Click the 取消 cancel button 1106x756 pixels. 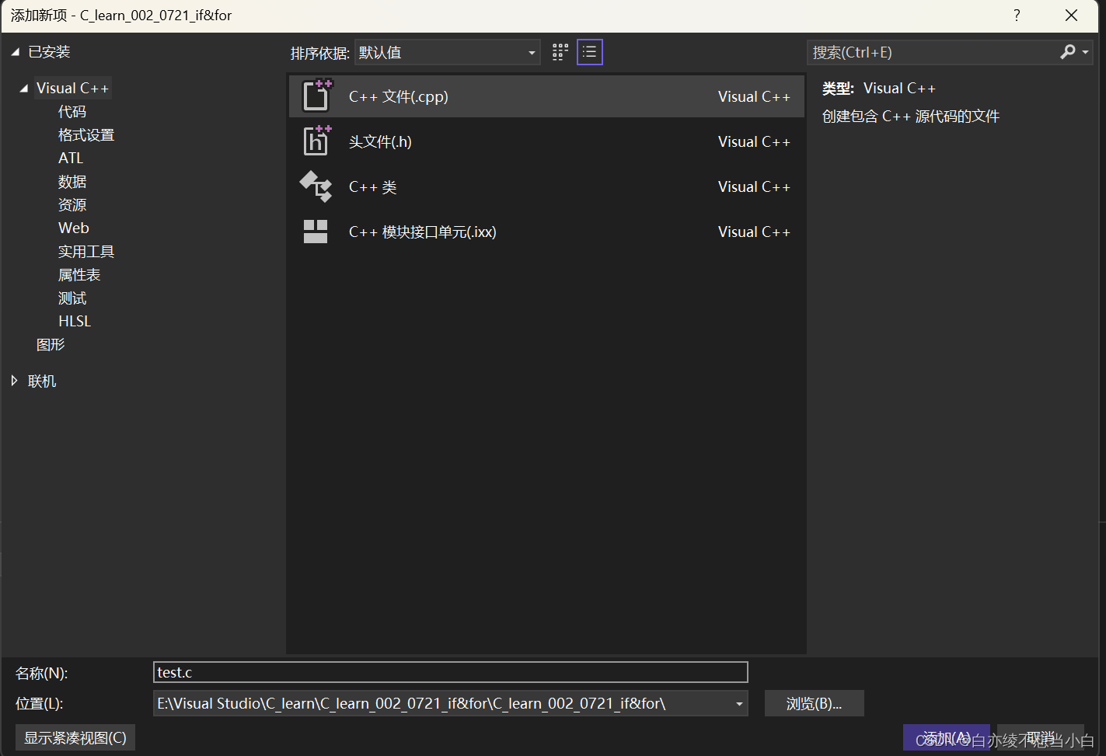pyautogui.click(x=1039, y=737)
